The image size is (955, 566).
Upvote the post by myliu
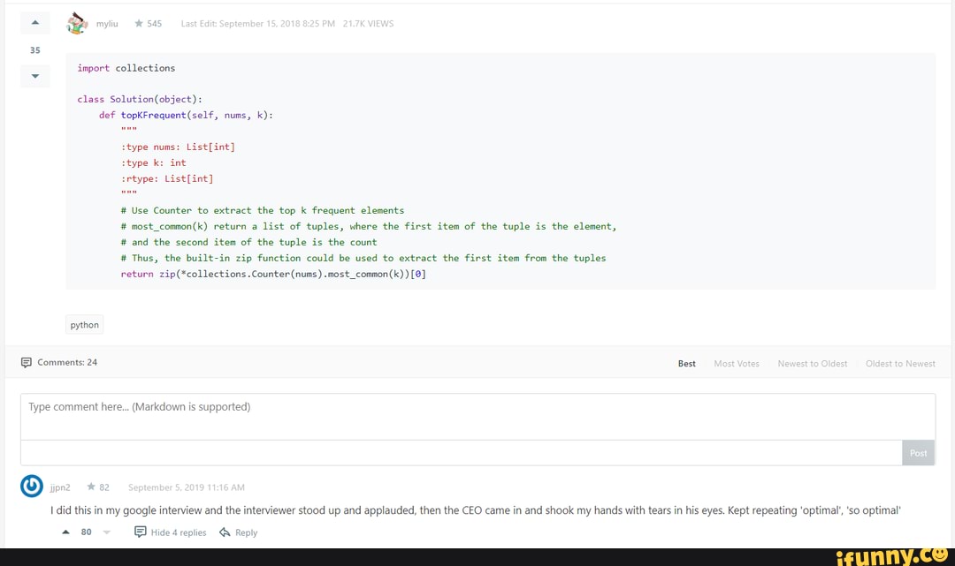click(x=34, y=23)
